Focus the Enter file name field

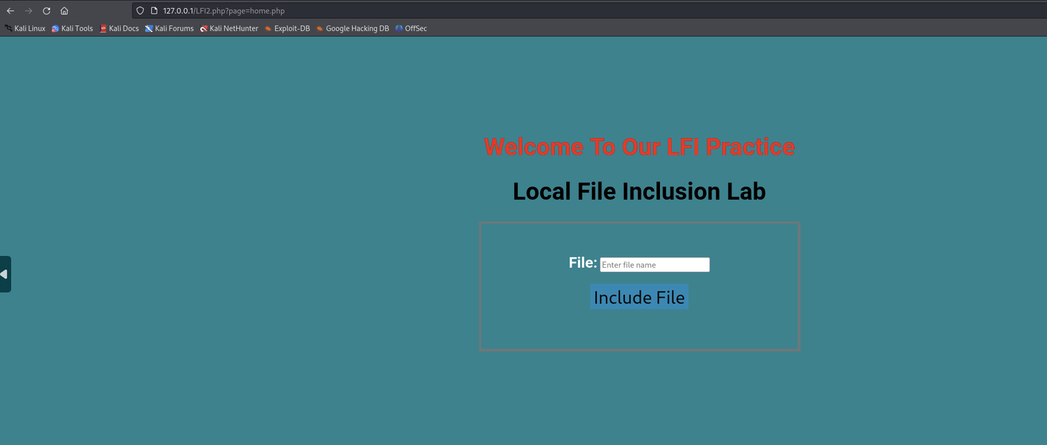pos(654,265)
